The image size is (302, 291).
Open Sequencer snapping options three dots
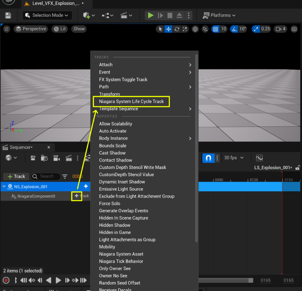[x=217, y=158]
